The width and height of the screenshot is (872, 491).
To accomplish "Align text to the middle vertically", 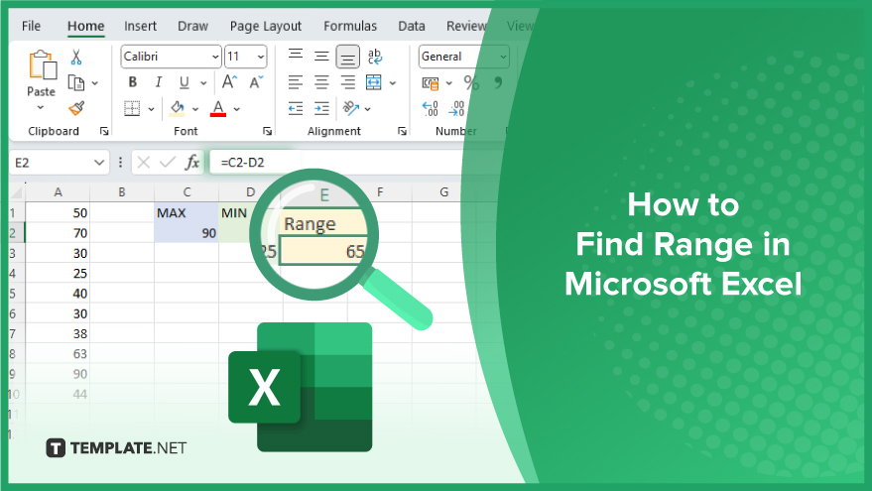I will [321, 57].
